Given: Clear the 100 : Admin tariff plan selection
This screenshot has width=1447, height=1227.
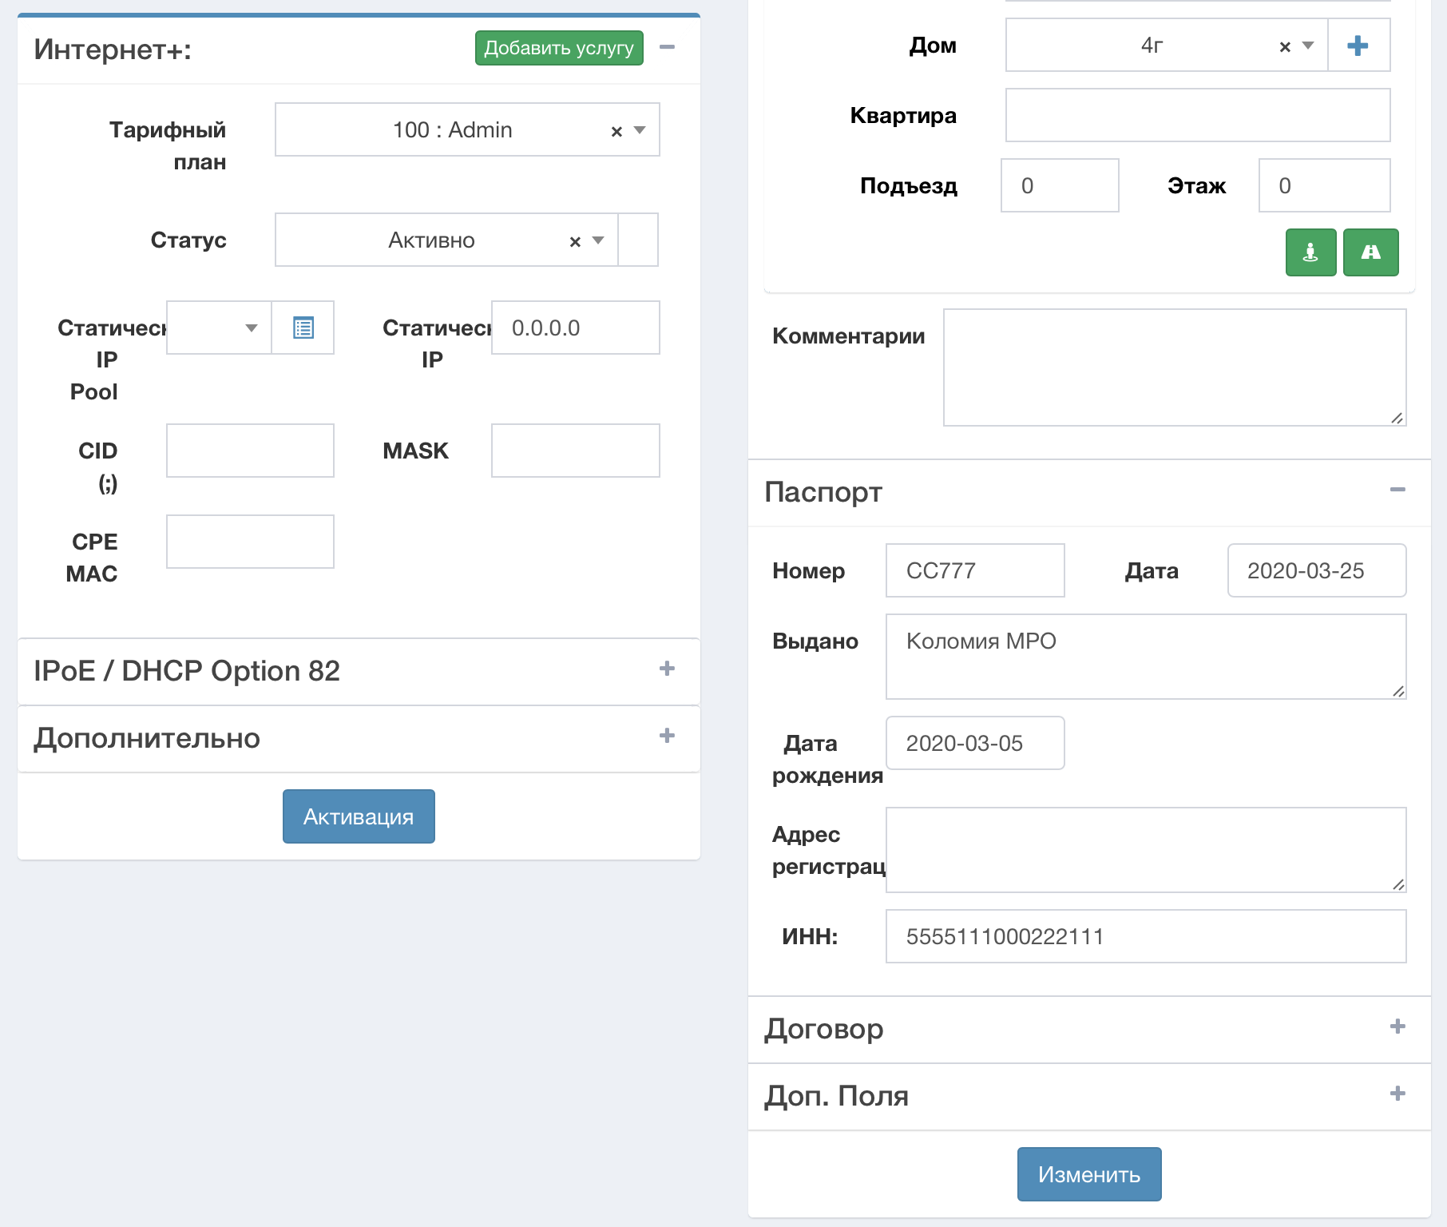Looking at the screenshot, I should (616, 131).
